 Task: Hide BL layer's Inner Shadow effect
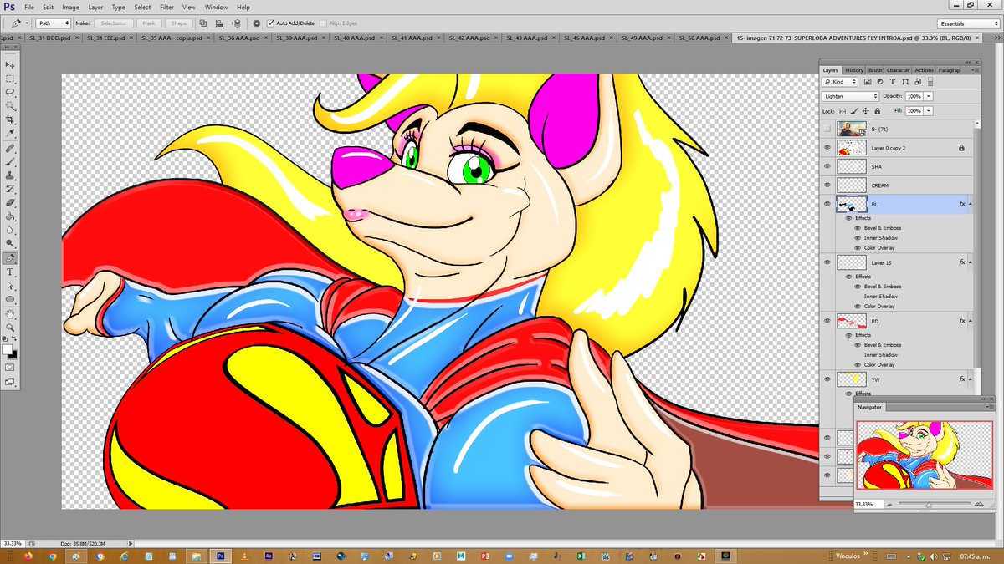pyautogui.click(x=858, y=238)
